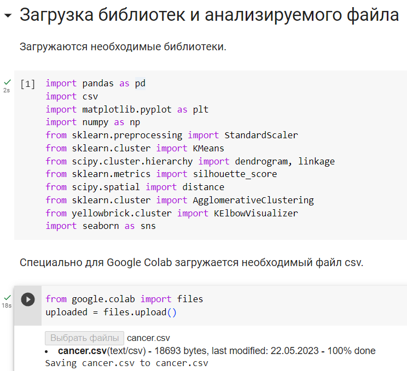
Task: Click line 'import matplotlib.pyplot as plt'
Action: [127, 109]
